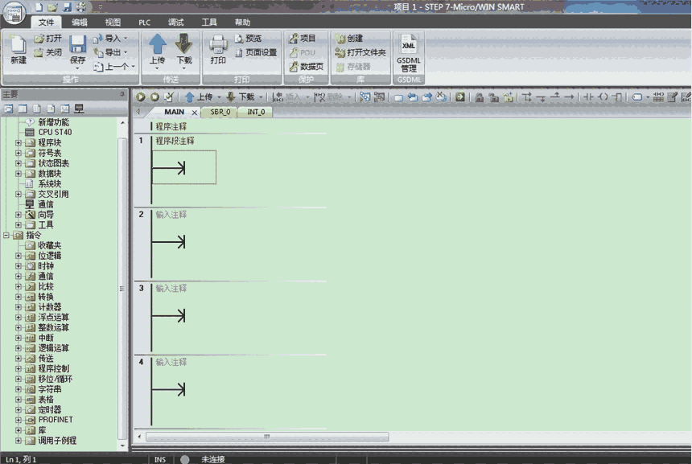692x464 pixels.
Task: Open the 导出 dropdown arrow
Action: click(x=126, y=53)
